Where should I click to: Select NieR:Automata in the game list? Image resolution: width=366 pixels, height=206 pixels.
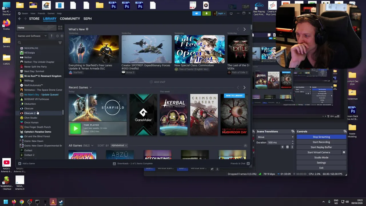(33, 85)
